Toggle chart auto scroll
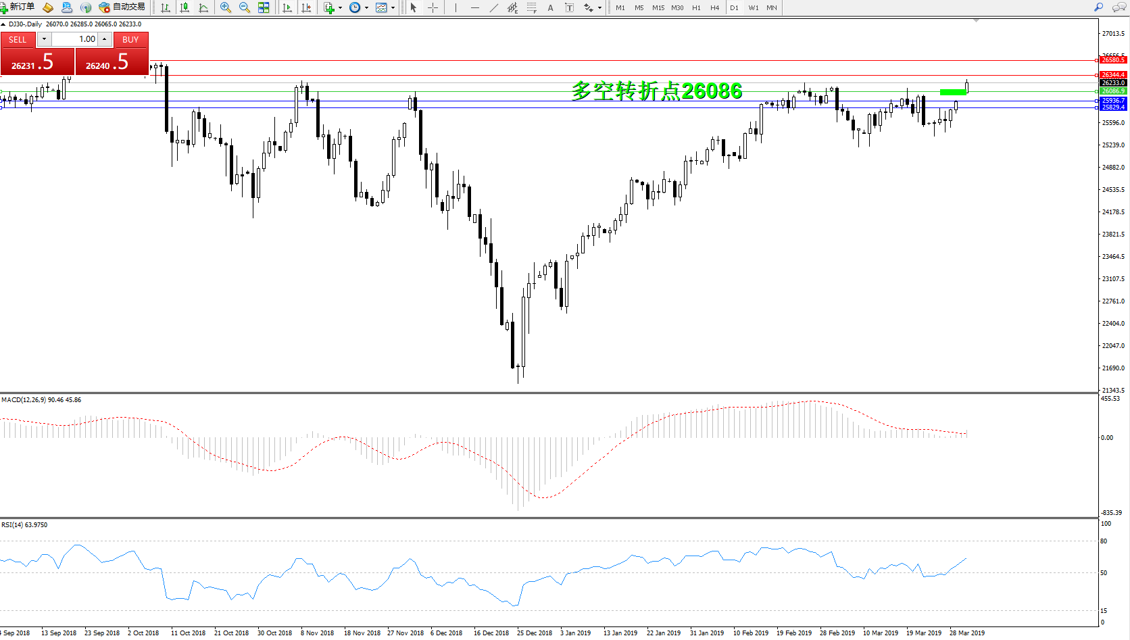The image size is (1130, 640). coord(287,7)
